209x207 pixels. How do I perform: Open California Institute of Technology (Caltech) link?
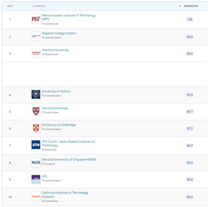65,195
